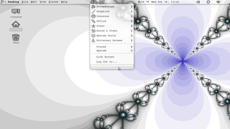This screenshot has width=230, height=129.
Task: Select the Accessories menu label
Action: [105, 6]
